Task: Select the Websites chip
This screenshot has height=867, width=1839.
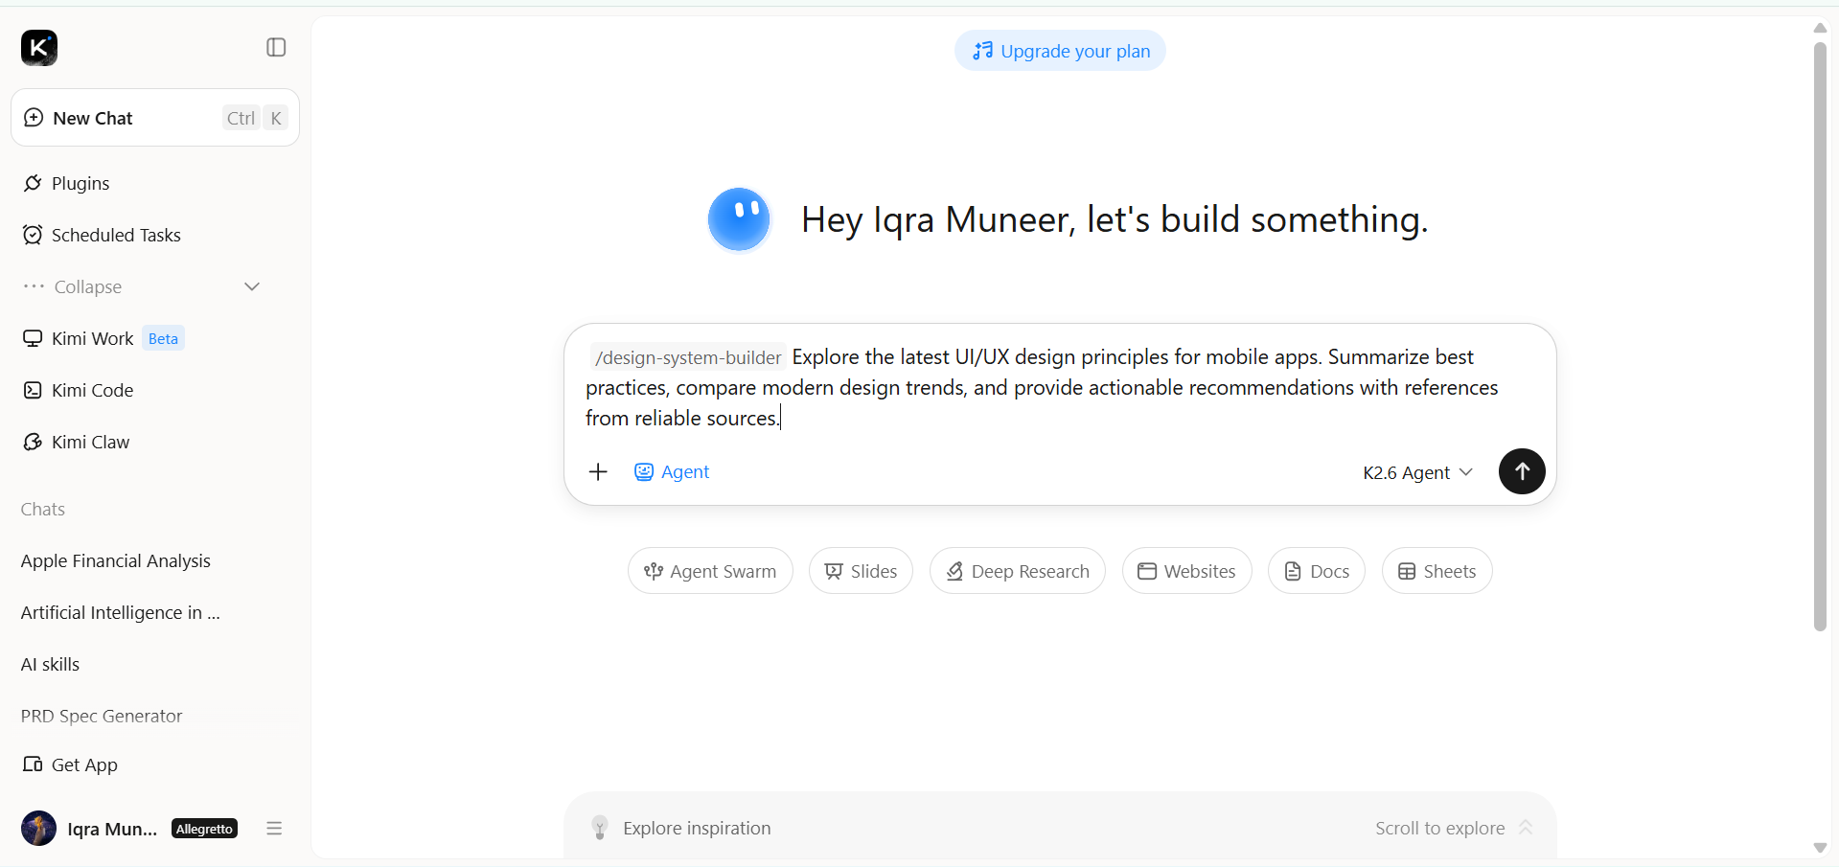Action: (x=1186, y=571)
